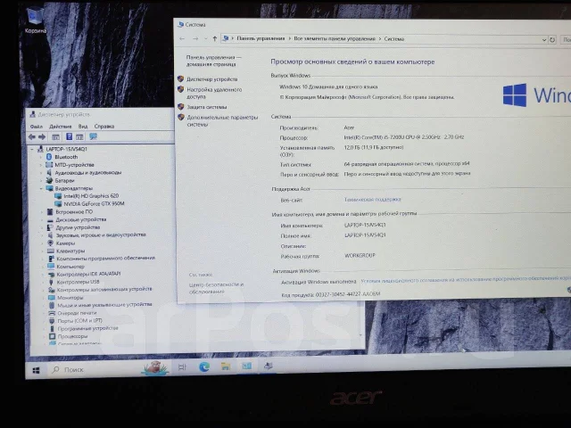
Task: Open Защита системы link
Action: pos(207,107)
